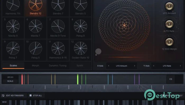This screenshot has width=185, height=105.
Task: Click the SCALE button
Action: [10, 81]
